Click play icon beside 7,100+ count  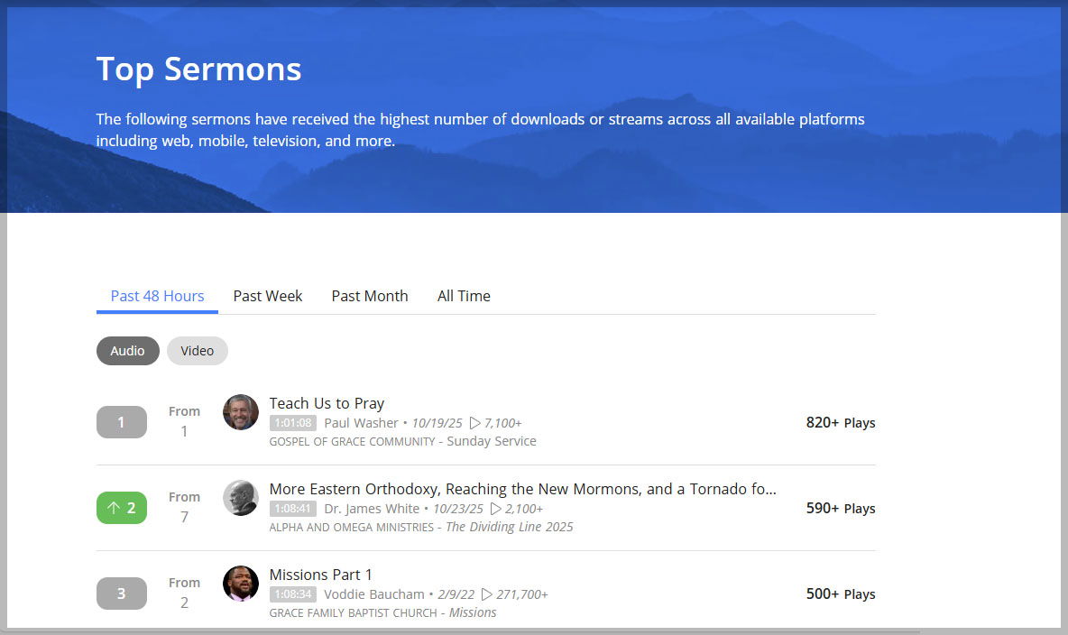point(475,423)
